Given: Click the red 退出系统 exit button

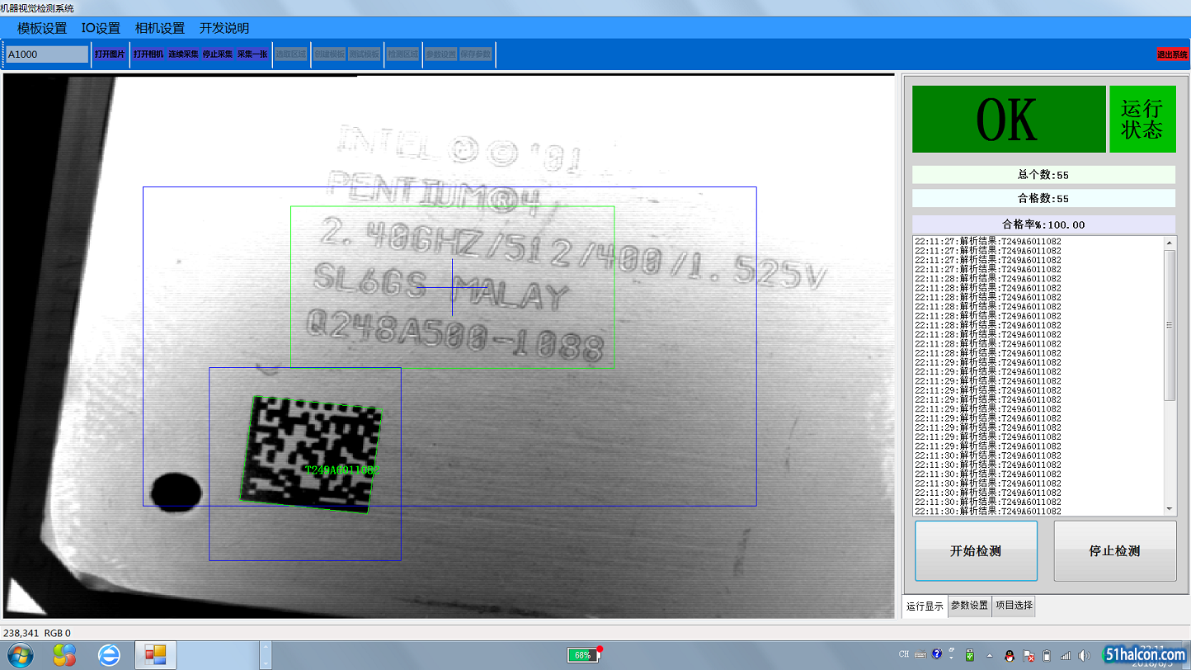Looking at the screenshot, I should pyautogui.click(x=1172, y=54).
